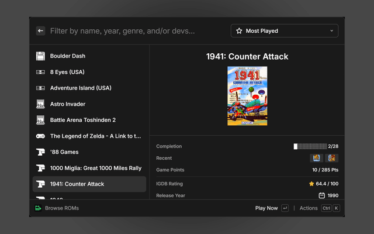Click the arcade cabinet icon beside Astro Invader
Image resolution: width=374 pixels, height=234 pixels.
pyautogui.click(x=40, y=104)
